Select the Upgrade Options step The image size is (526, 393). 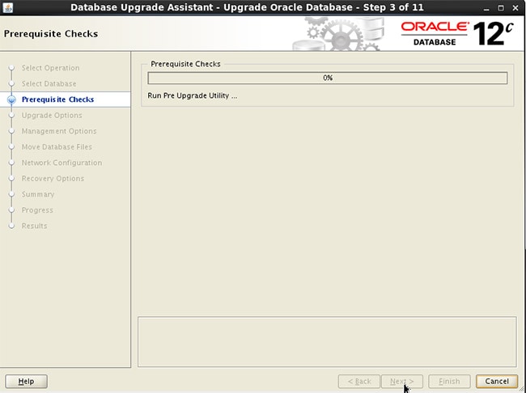coord(52,116)
